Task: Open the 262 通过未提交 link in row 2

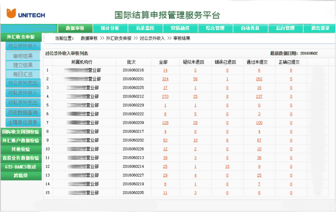Action: click(259, 79)
